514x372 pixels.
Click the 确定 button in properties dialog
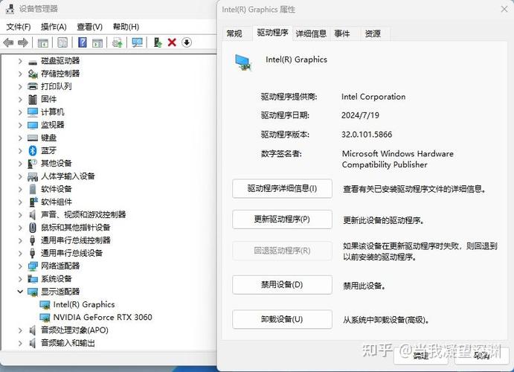[420, 356]
